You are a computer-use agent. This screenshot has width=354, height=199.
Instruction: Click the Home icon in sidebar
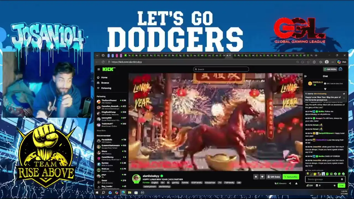[98, 77]
